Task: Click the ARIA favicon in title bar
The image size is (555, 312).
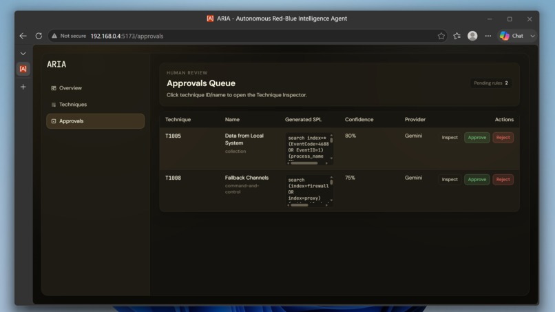Action: (210, 19)
